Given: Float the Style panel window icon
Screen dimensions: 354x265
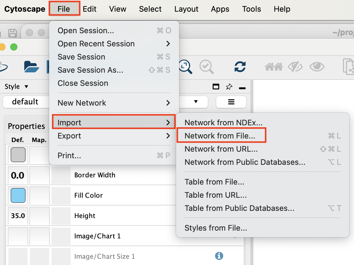Looking at the screenshot, I should (216, 87).
